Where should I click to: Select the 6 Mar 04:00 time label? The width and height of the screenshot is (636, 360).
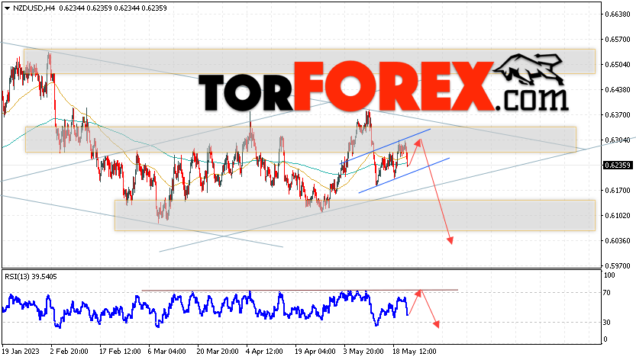[x=166, y=351]
